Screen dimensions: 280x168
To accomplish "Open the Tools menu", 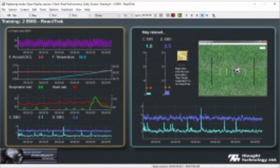I will [x=43, y=10].
